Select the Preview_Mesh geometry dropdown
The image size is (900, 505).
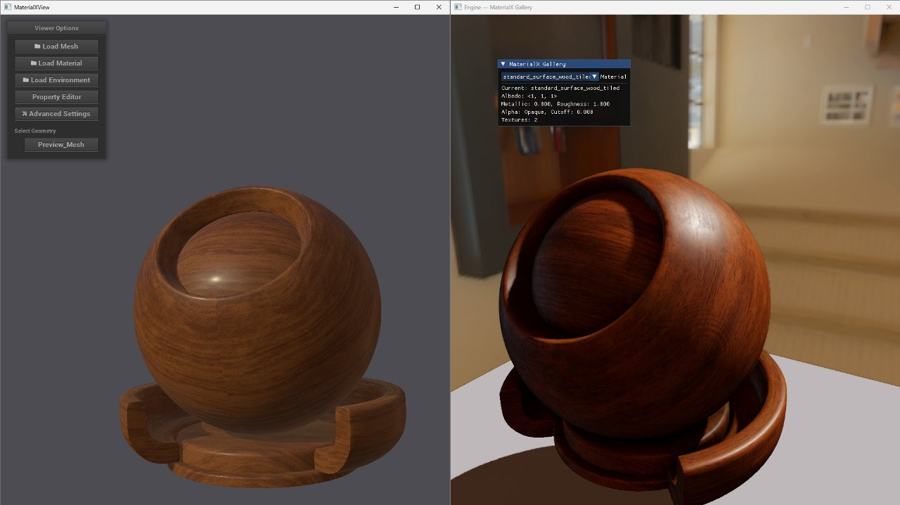61,145
